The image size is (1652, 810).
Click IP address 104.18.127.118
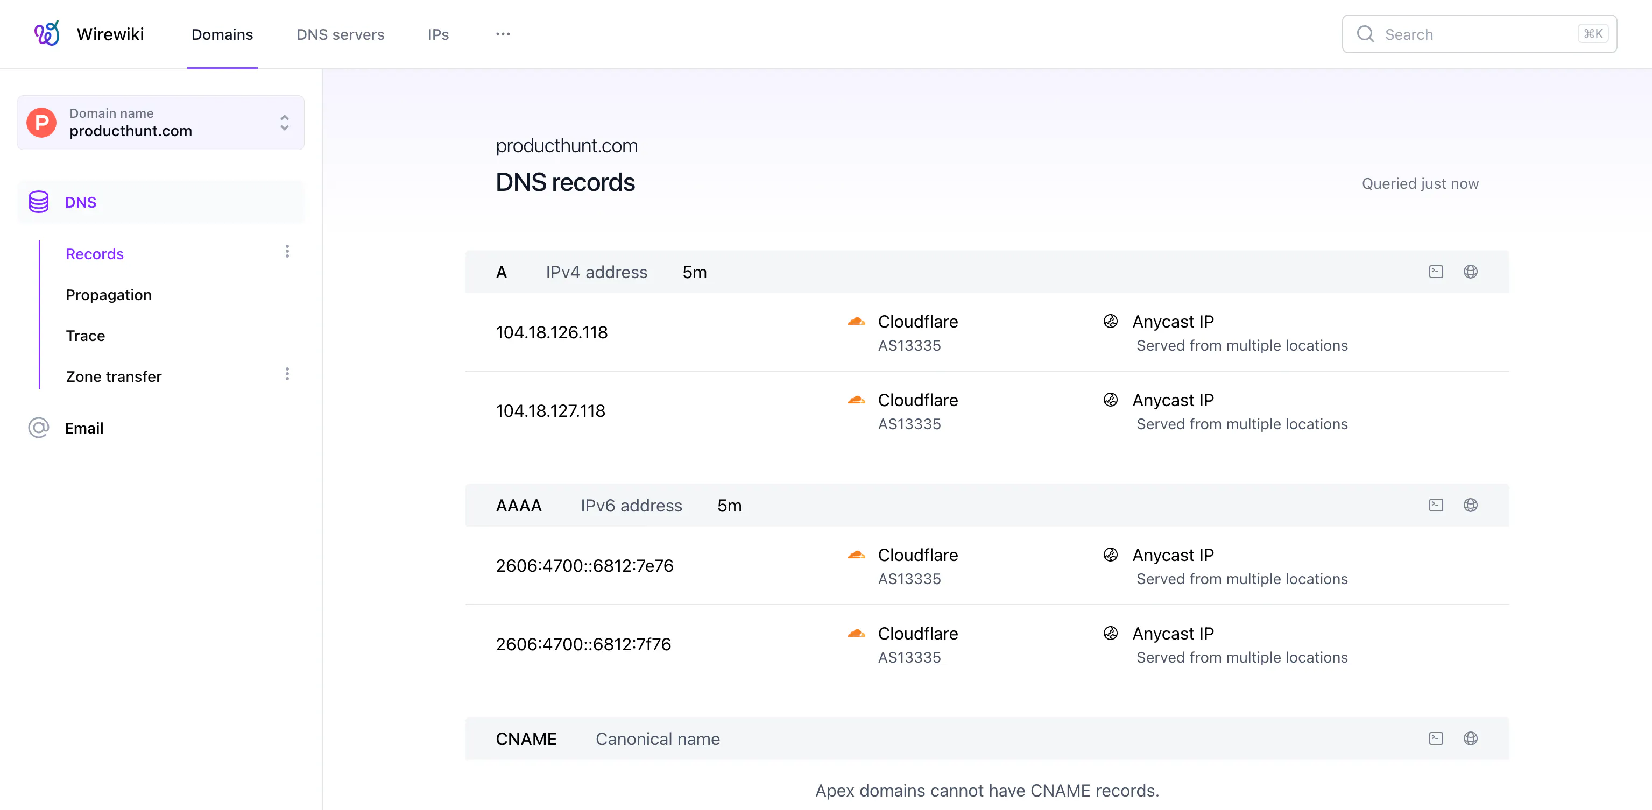pos(550,411)
